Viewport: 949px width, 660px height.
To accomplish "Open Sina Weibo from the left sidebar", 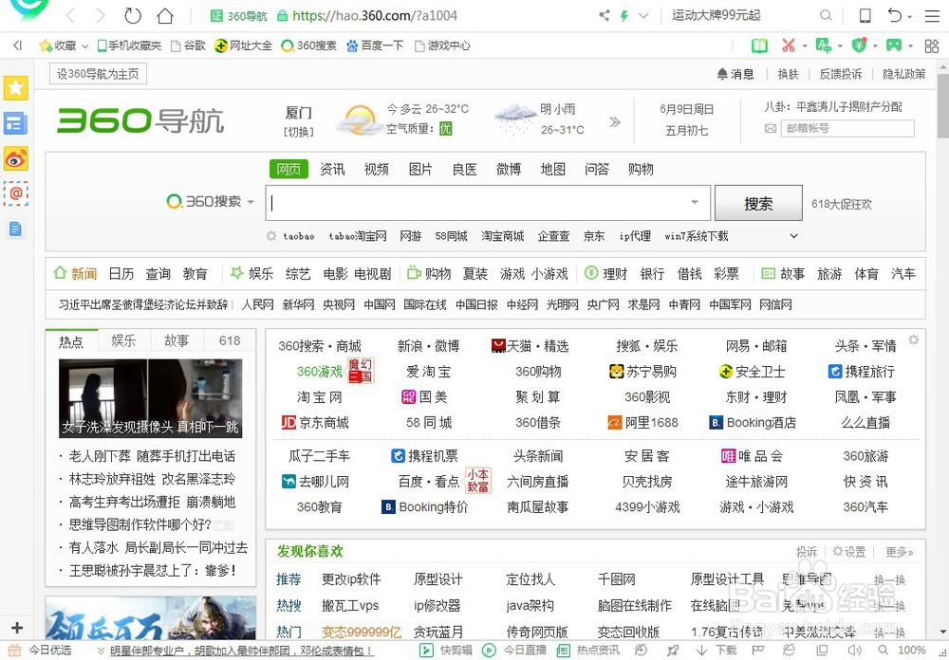I will click(16, 159).
